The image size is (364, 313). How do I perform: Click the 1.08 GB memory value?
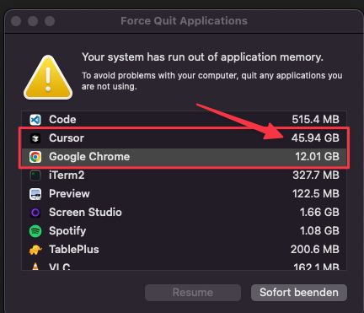[319, 231]
